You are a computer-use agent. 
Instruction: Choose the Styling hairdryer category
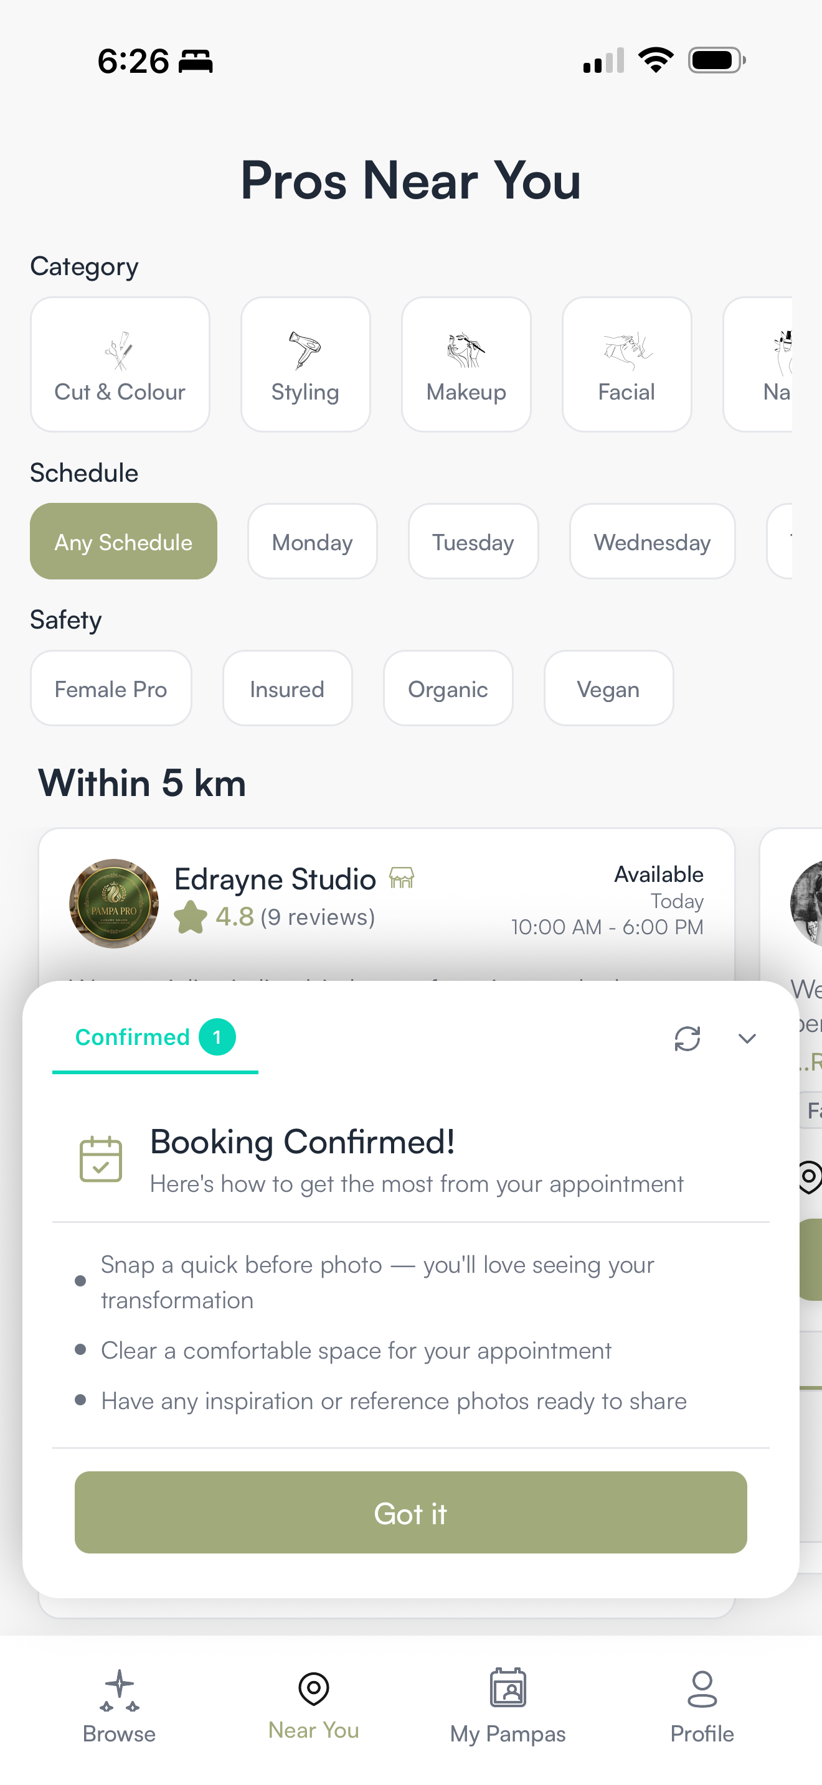pyautogui.click(x=305, y=365)
